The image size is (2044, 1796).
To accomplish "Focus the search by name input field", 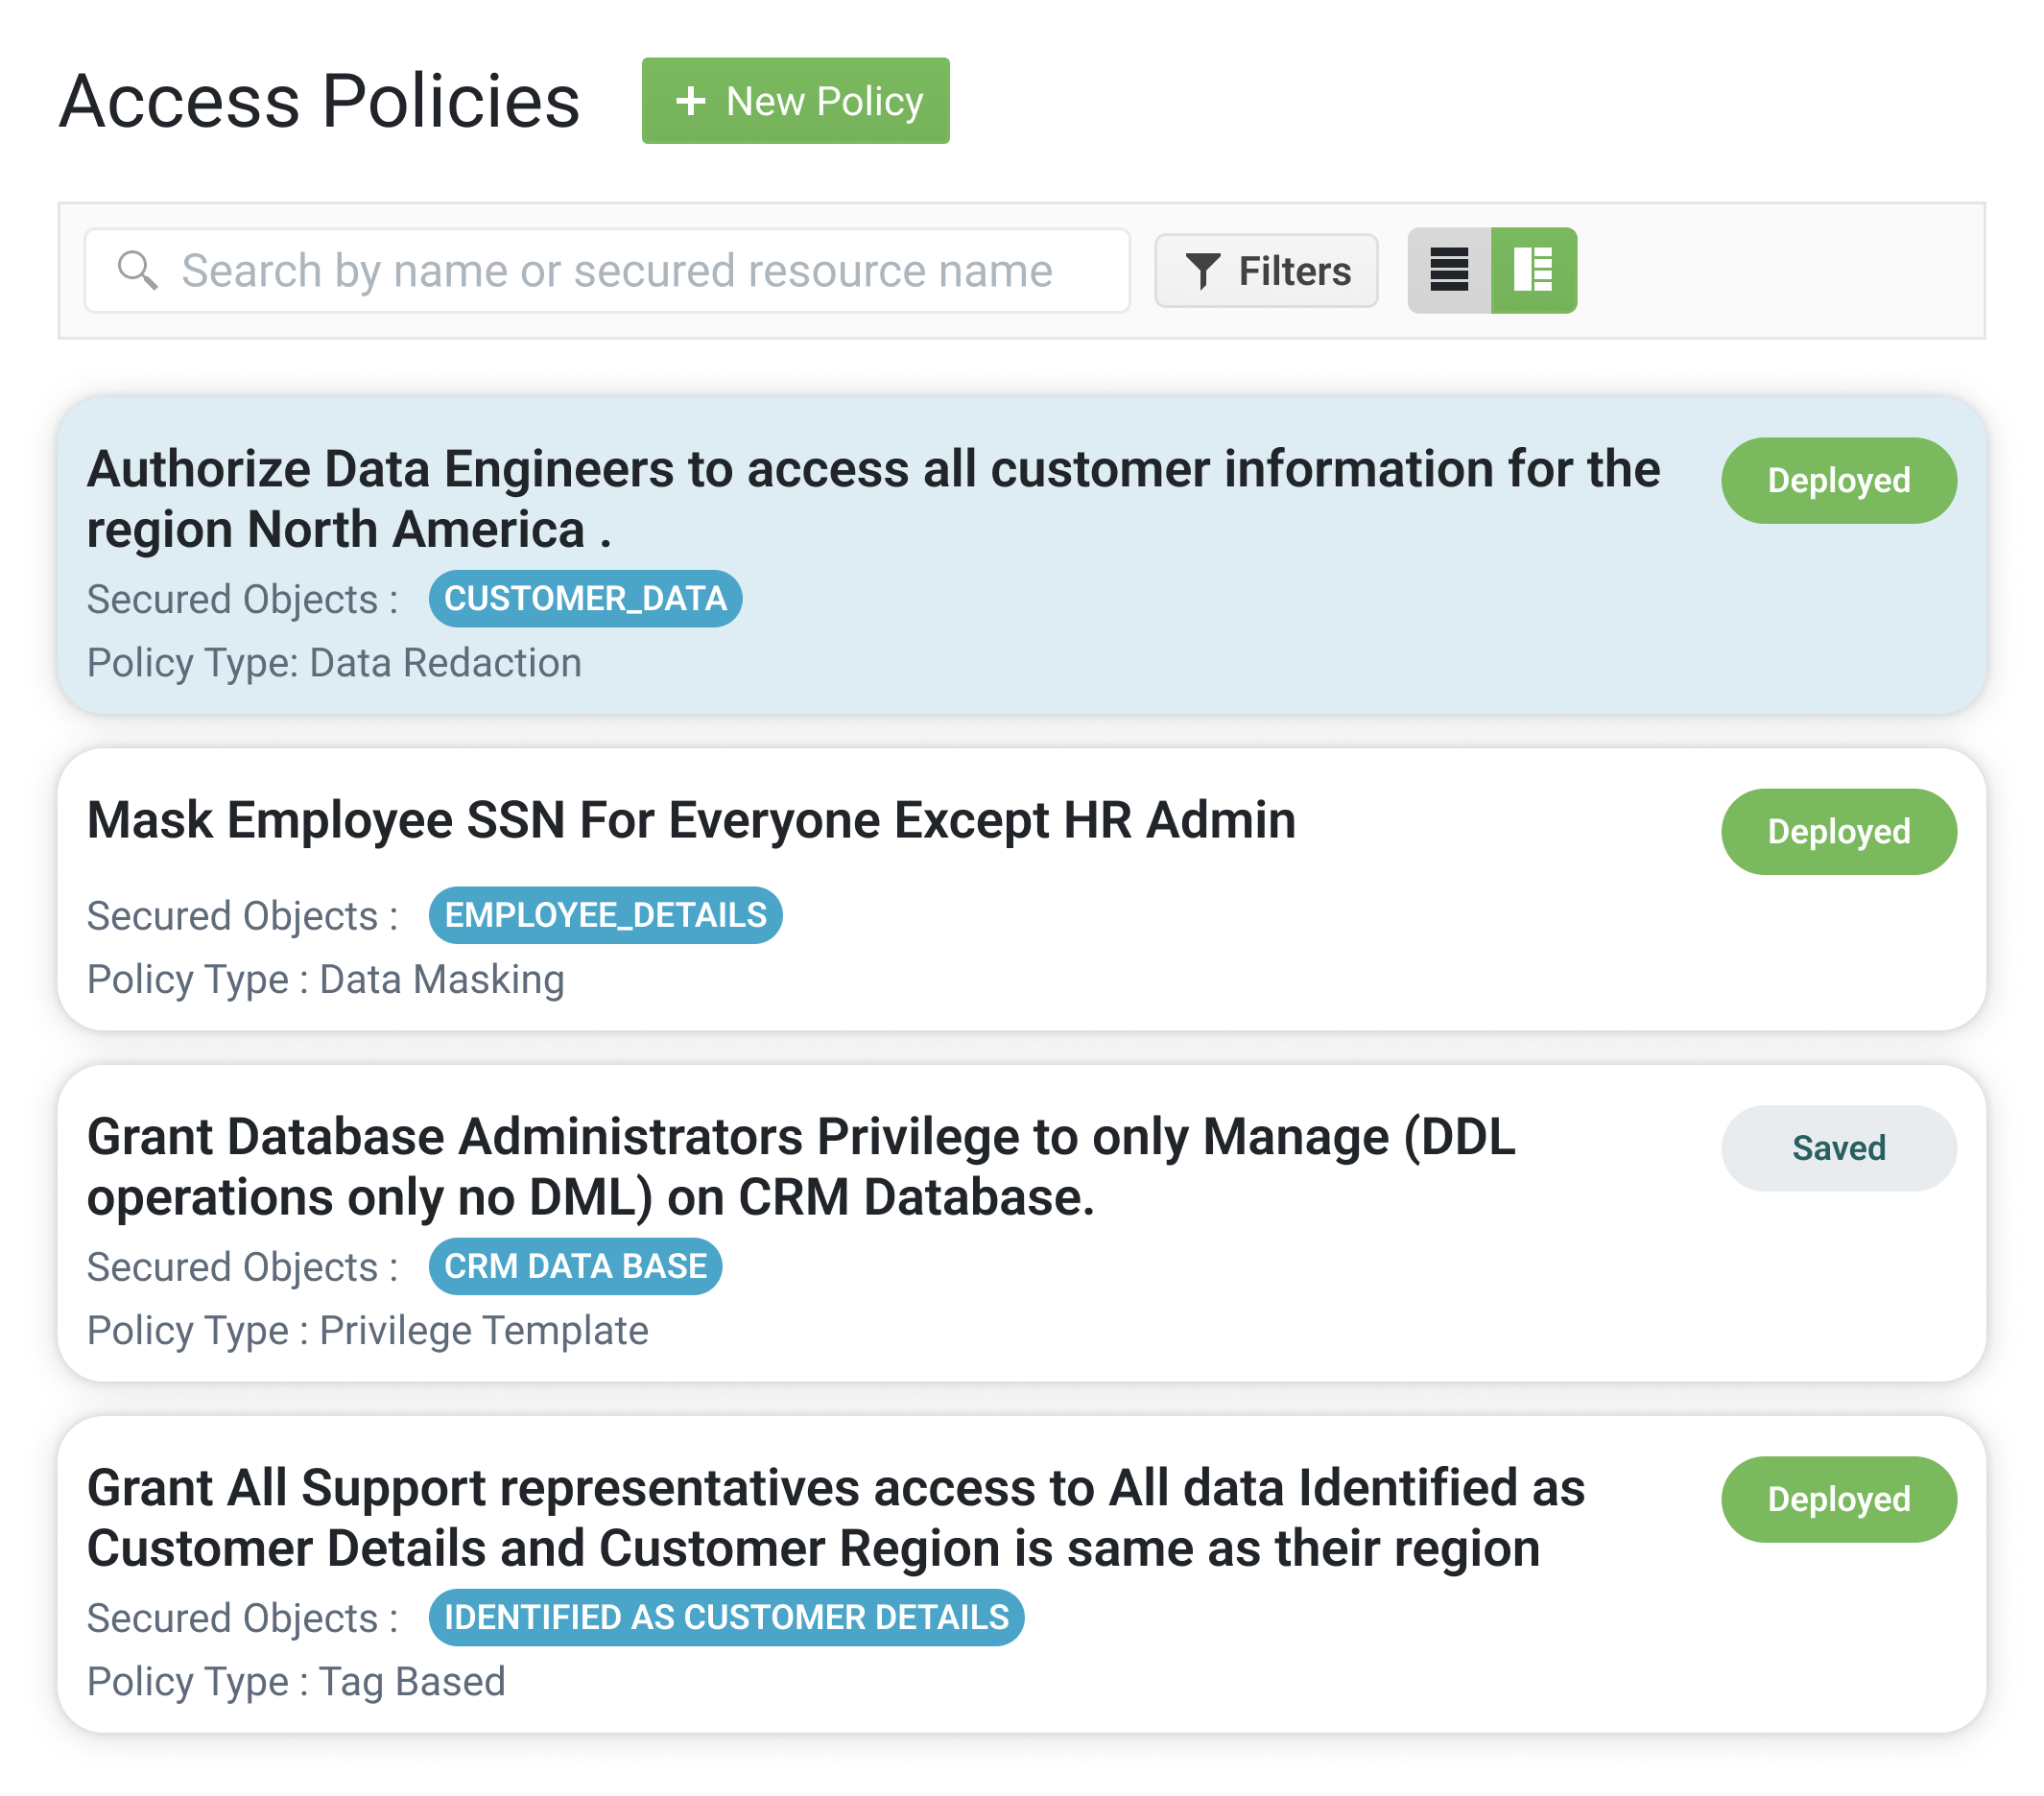I will (607, 271).
